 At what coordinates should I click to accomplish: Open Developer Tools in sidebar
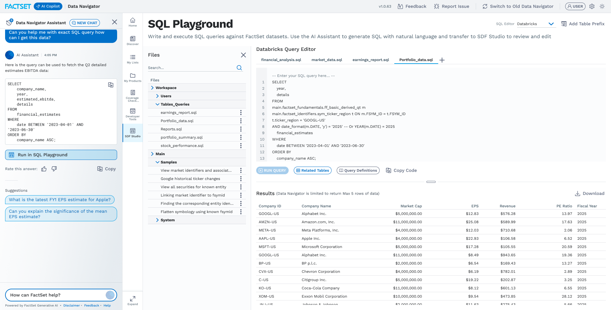tap(133, 114)
